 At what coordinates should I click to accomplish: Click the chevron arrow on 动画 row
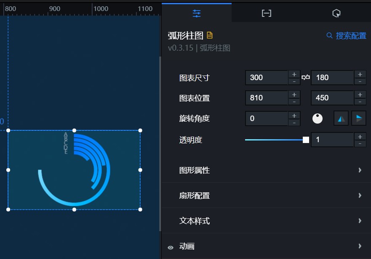[x=360, y=246]
